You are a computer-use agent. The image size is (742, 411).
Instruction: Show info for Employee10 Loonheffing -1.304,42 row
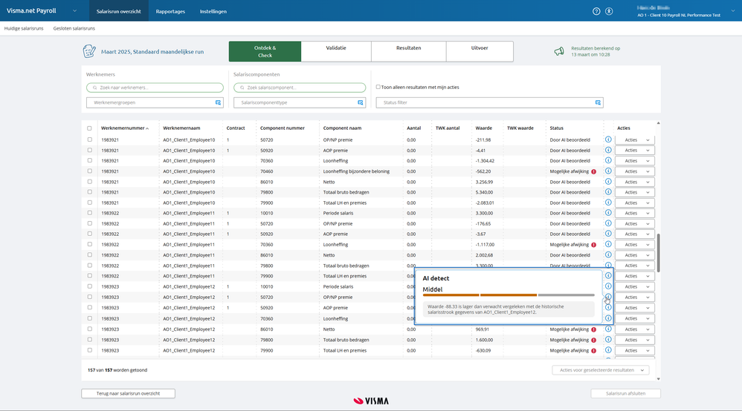pyautogui.click(x=608, y=160)
